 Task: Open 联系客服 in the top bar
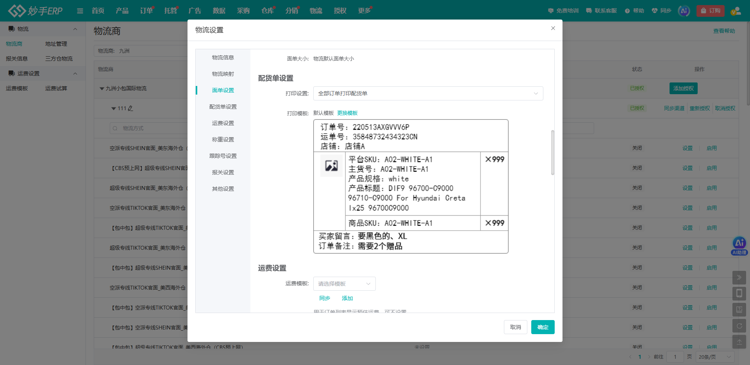(602, 11)
